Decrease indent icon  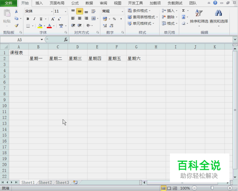(73, 25)
